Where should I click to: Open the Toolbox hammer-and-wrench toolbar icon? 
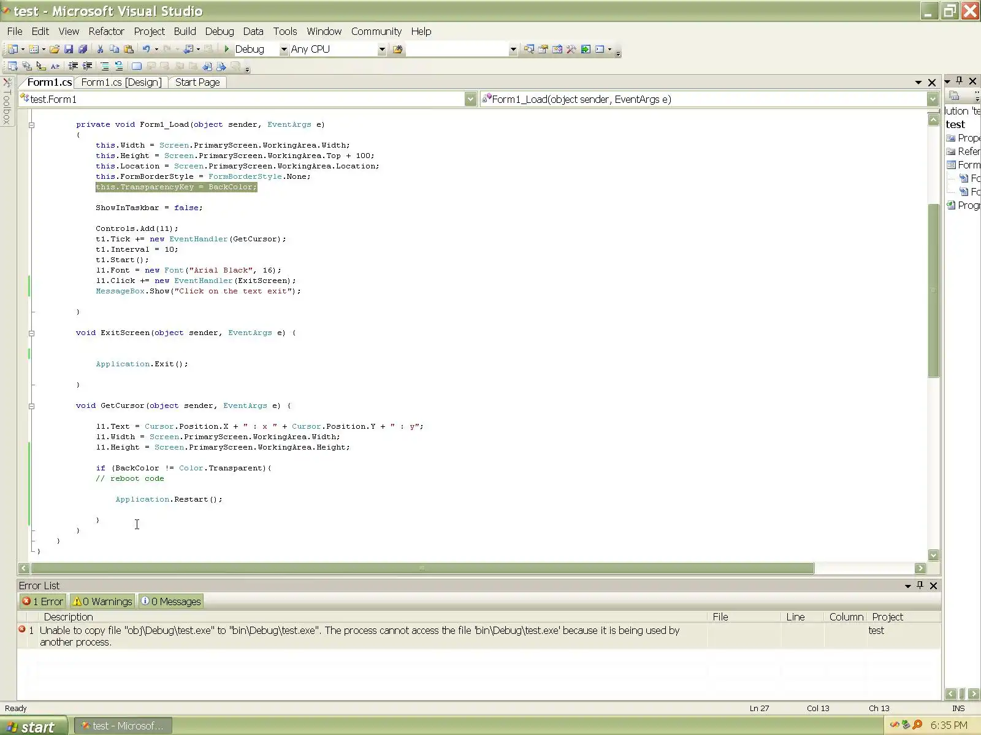(x=571, y=50)
